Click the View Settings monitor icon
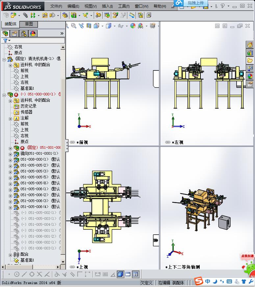Image resolution: width=255 pixels, height=287 pixels. tap(153, 26)
